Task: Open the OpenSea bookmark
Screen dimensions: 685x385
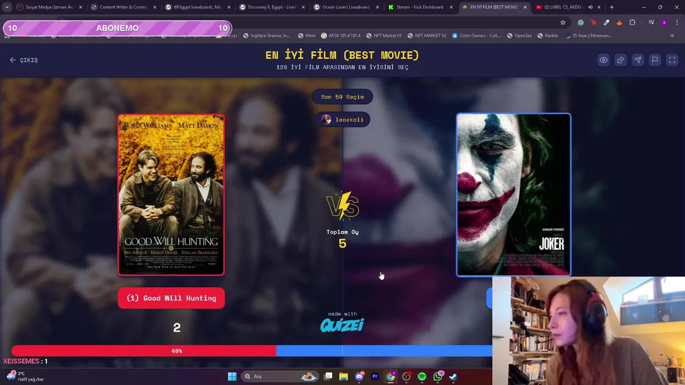Action: click(x=519, y=35)
